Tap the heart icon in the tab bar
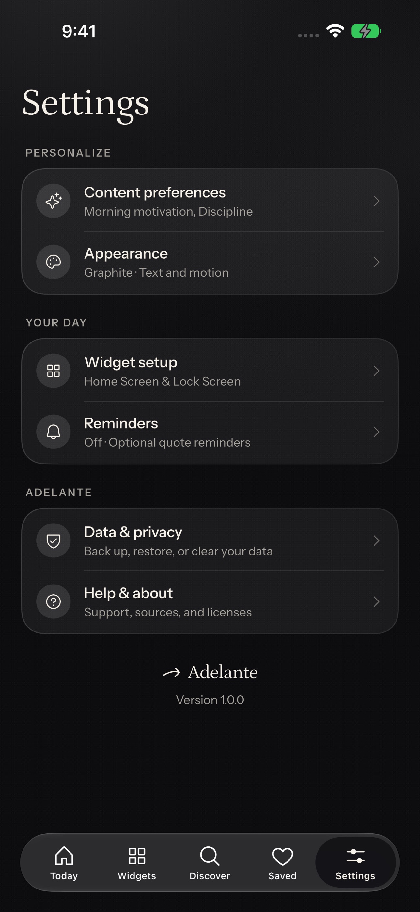This screenshot has height=912, width=420. 282,856
